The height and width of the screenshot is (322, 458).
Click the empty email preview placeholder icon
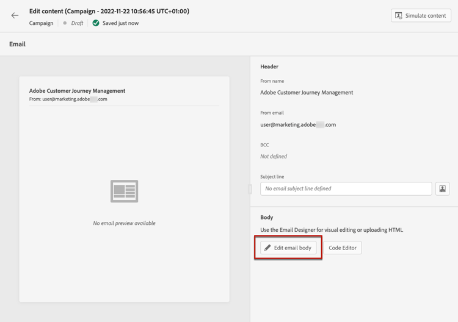[124, 191]
